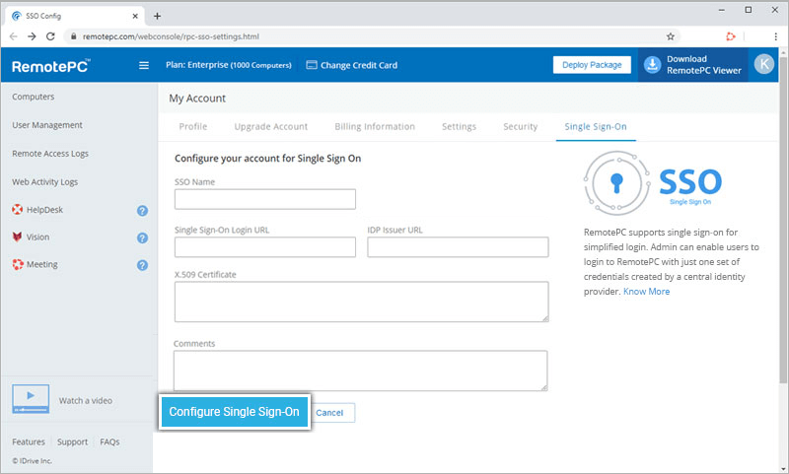Image resolution: width=789 pixels, height=474 pixels.
Task: Click the Plan: Enterprise text
Action: [229, 65]
